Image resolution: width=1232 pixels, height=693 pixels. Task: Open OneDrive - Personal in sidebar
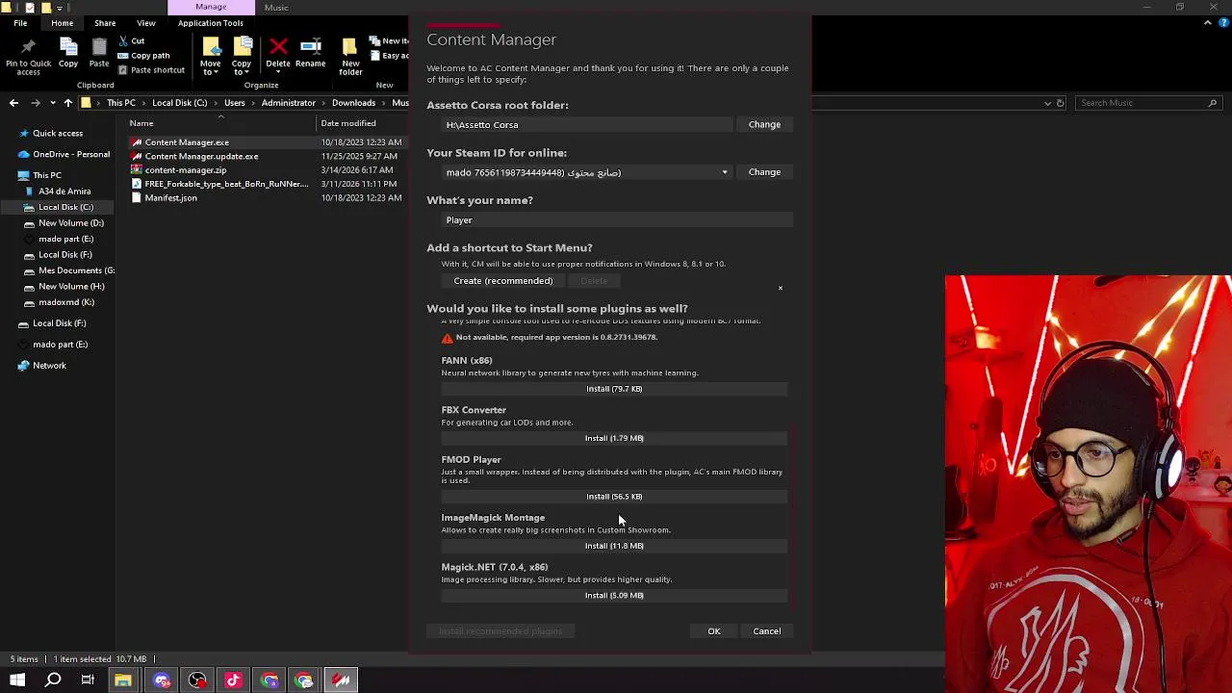pyautogui.click(x=70, y=154)
